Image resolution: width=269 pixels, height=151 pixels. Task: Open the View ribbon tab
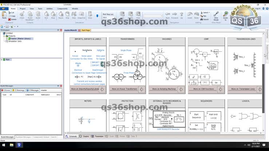click(x=32, y=9)
